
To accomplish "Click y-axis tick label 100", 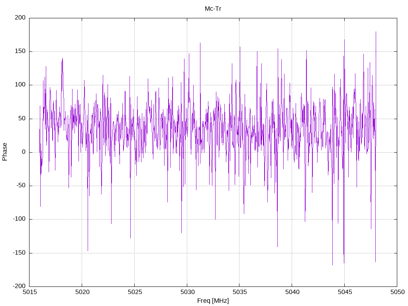I will (20, 85).
